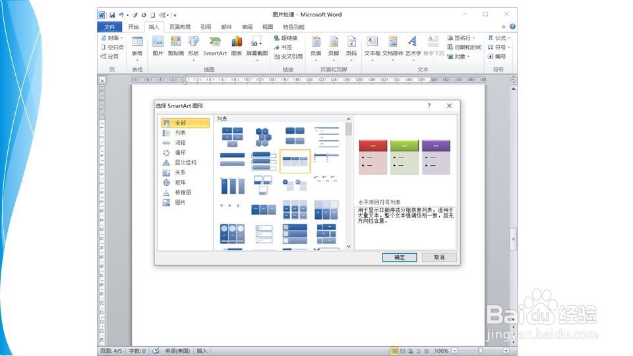This screenshot has width=633, height=356.
Task: Click 超链接 hyperlink in the ribbon
Action: [286, 38]
